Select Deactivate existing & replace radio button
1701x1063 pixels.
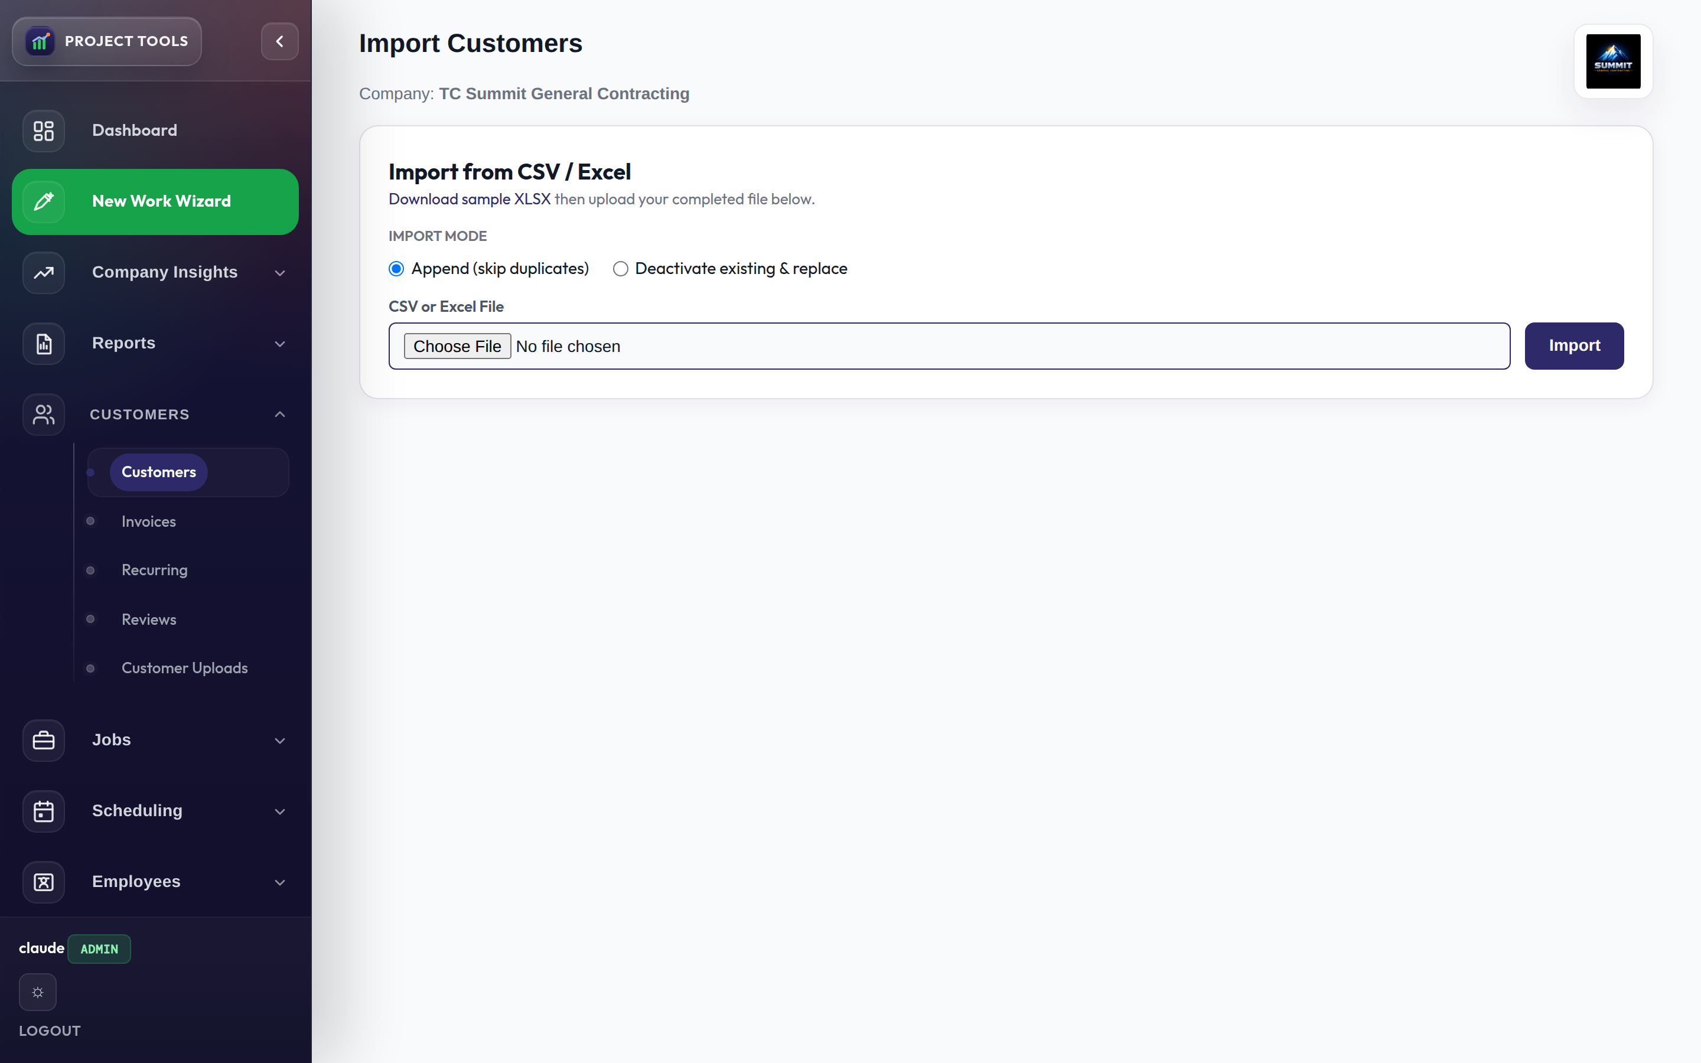[x=620, y=269]
